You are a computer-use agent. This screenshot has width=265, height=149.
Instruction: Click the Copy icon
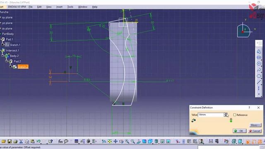[26, 141]
